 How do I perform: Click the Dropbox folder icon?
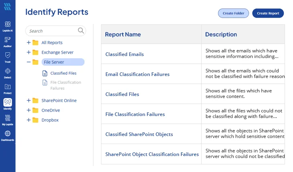pyautogui.click(x=35, y=120)
